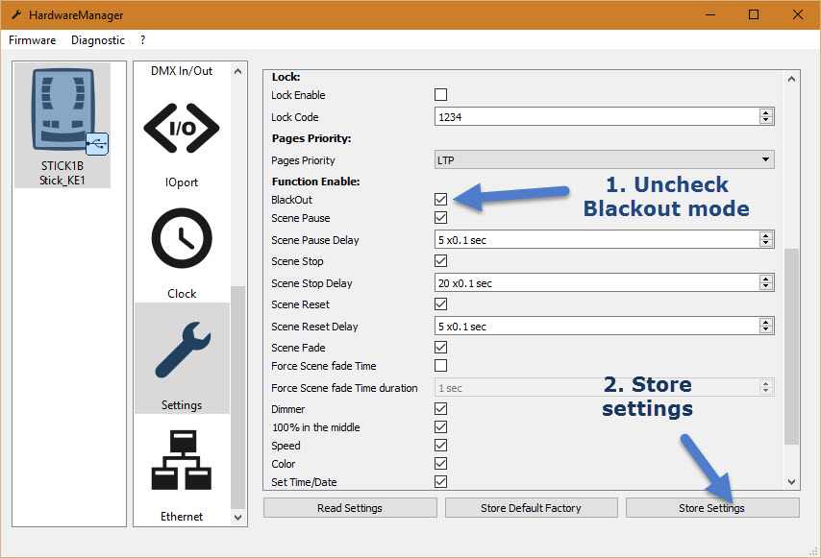Click the settings panel scroll down arrow
Screen dimensions: 821x558
coord(791,482)
